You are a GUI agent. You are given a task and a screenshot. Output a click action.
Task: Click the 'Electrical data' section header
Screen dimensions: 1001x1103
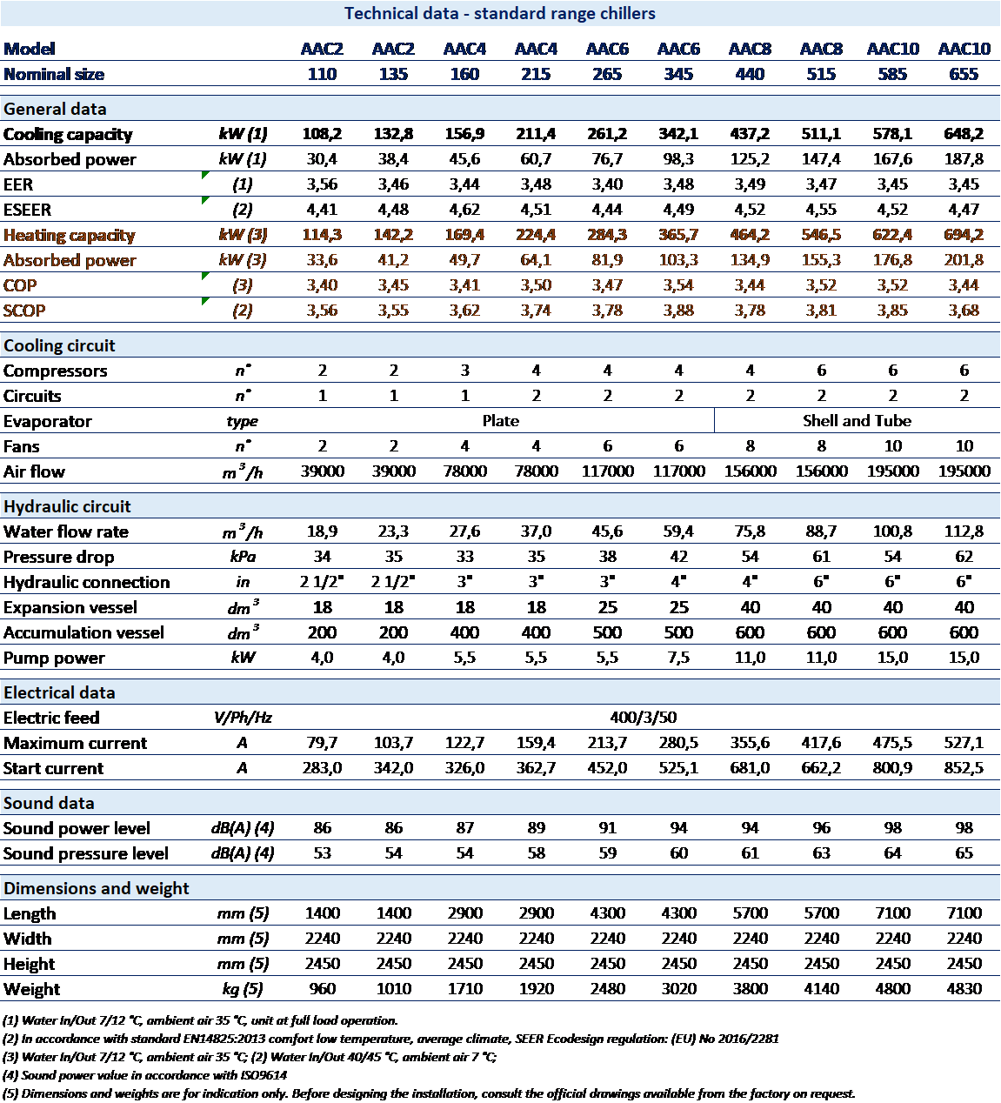(59, 692)
